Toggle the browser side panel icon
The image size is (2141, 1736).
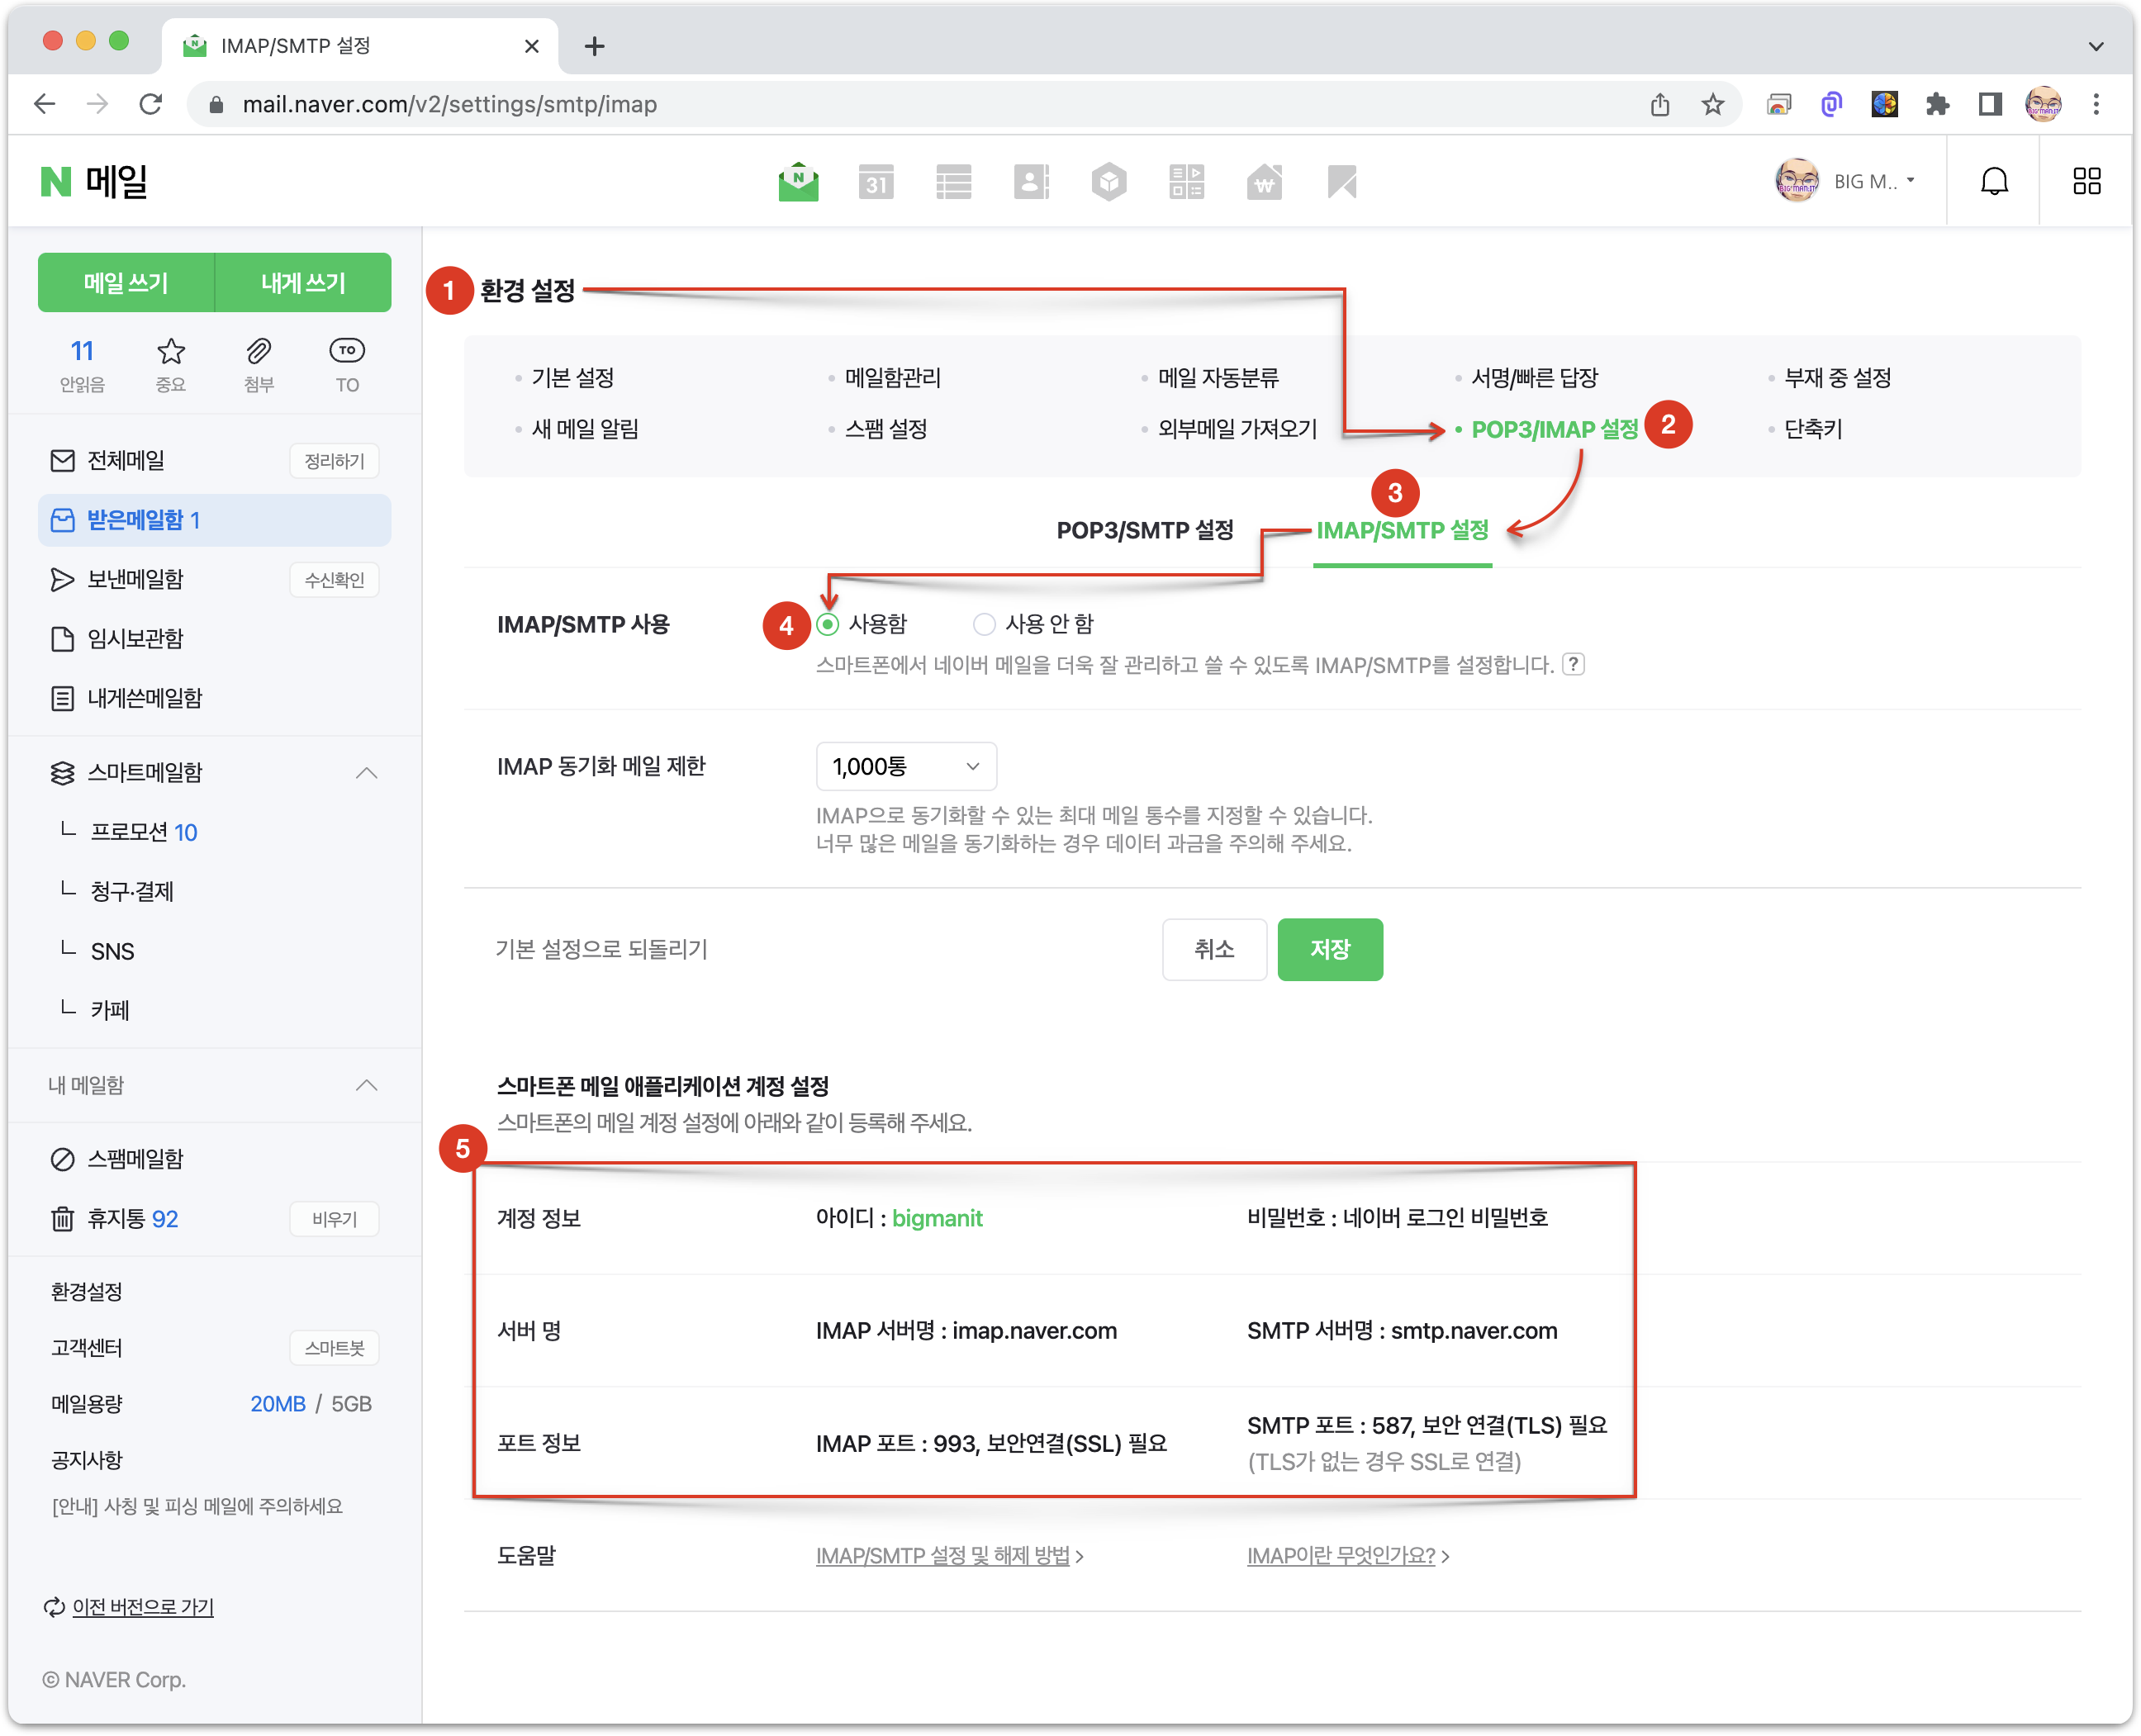coord(1990,104)
